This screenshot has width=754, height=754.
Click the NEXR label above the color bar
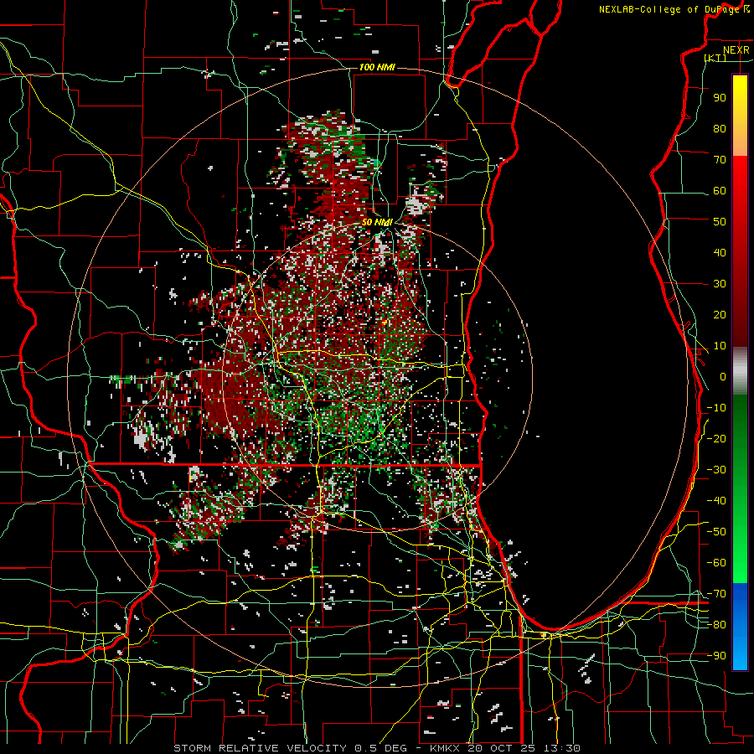point(736,50)
